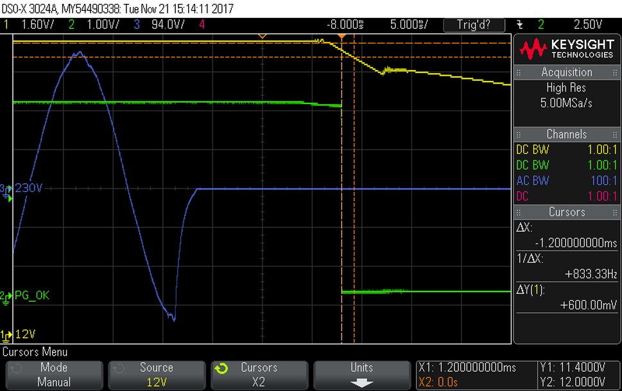This screenshot has width=622, height=391.
Task: Click the PG_OK waveform label
Action: click(x=32, y=295)
